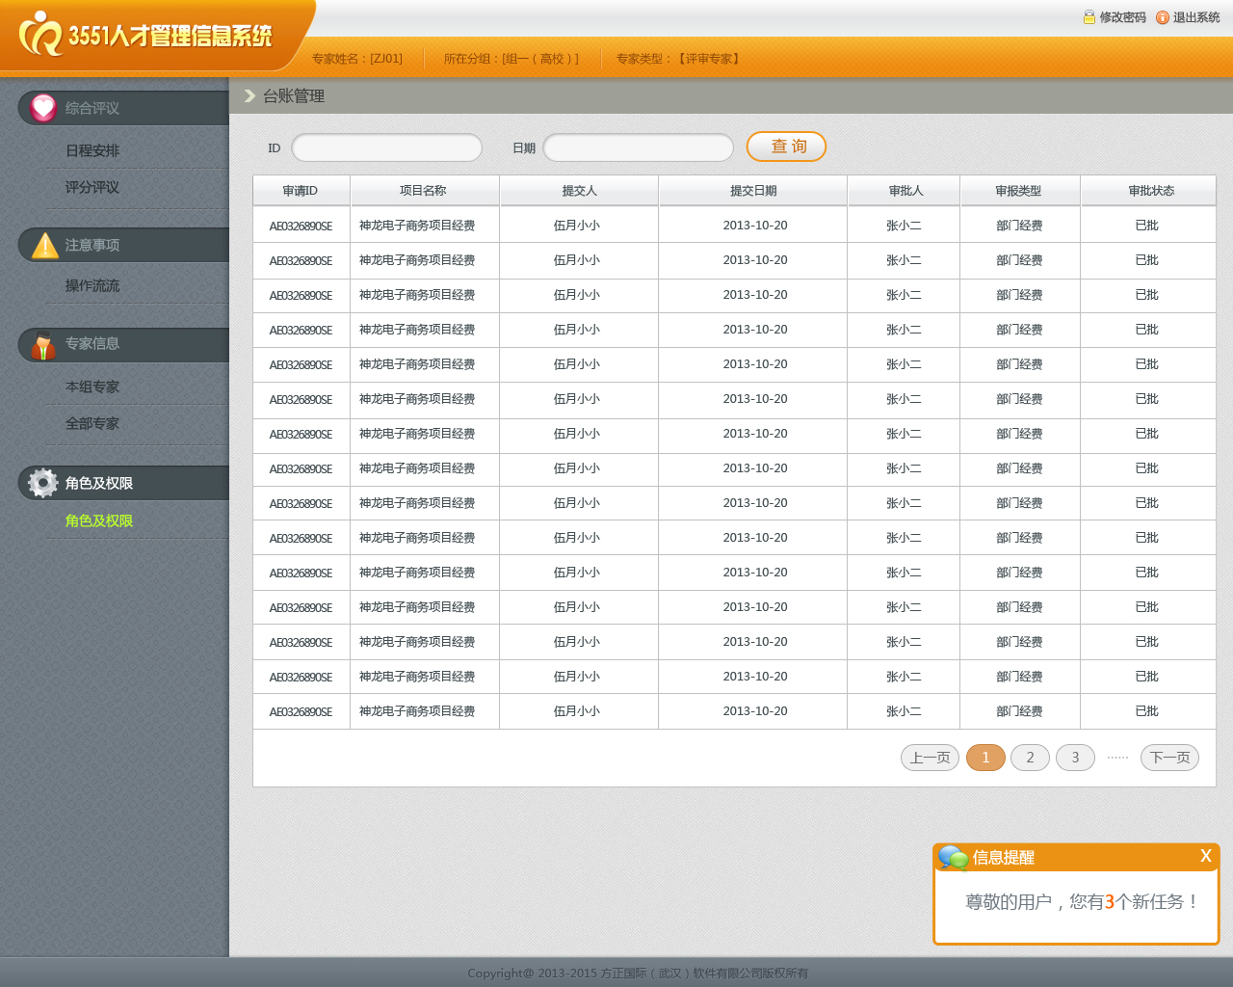
Task: Click the 所在分组 [组一 (高校)] text
Action: pos(511,59)
